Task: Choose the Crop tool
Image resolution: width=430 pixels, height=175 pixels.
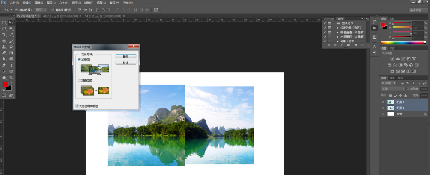Action: click(x=4, y=35)
